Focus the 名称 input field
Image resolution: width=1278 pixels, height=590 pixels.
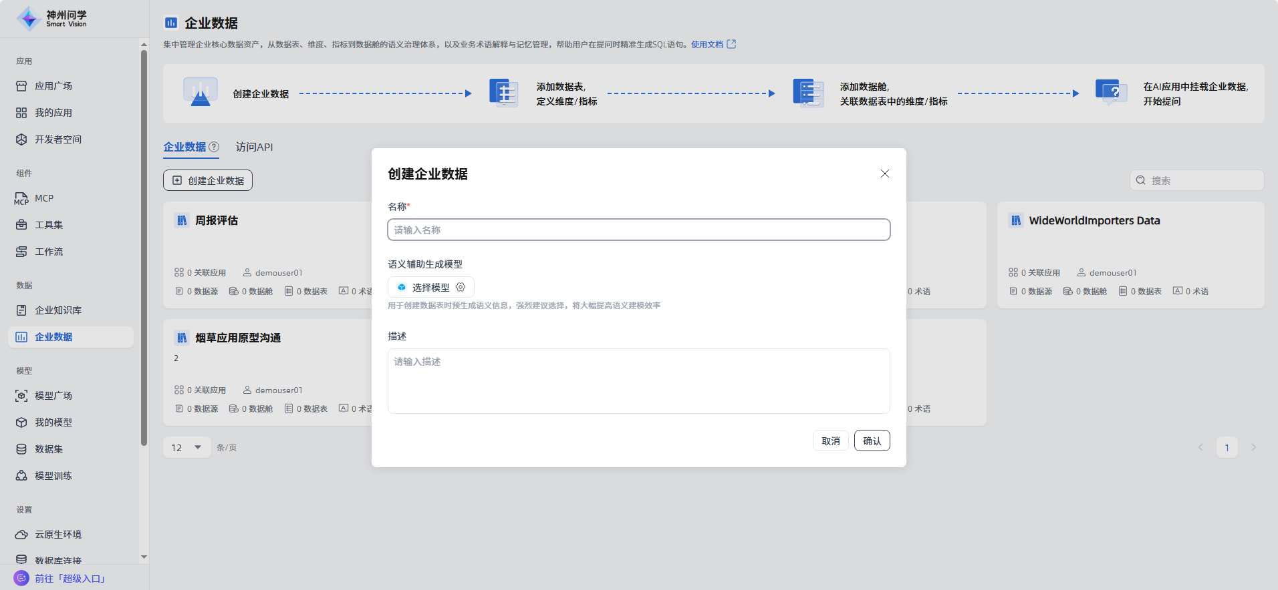tap(638, 230)
